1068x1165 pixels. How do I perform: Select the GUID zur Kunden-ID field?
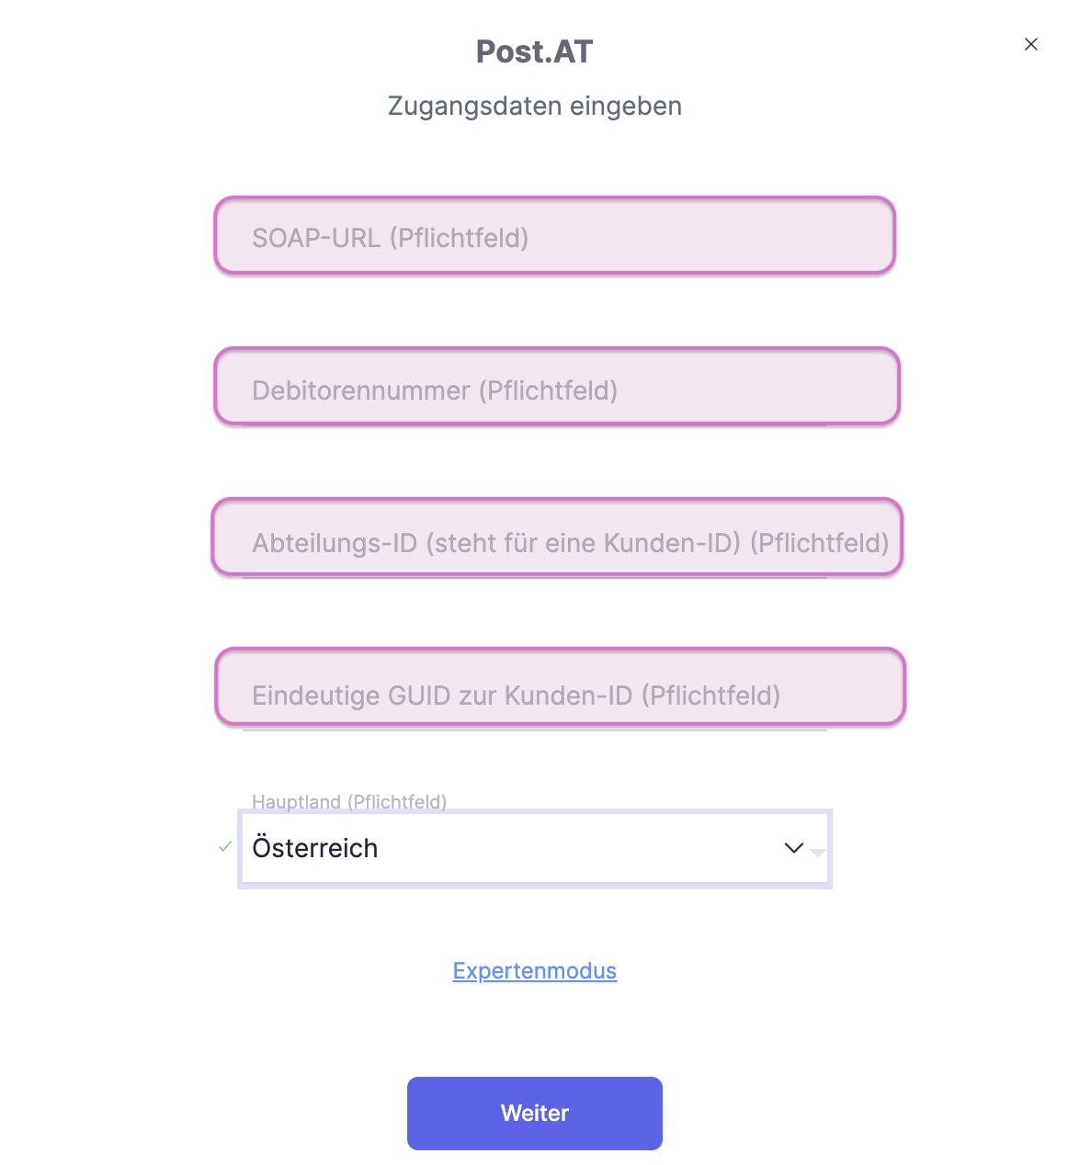558,686
